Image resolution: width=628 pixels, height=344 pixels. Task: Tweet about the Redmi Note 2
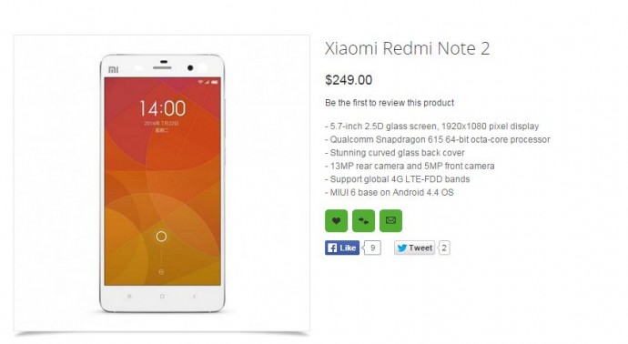[414, 248]
